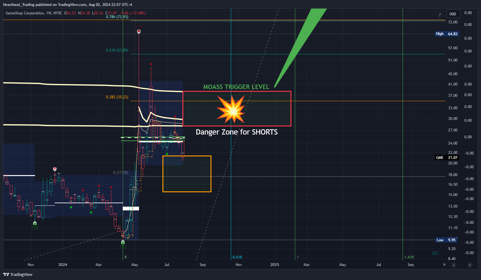Click the 0.618 (53.89) Fibonacci label
Viewport: 481px width, 280px height.
click(x=117, y=50)
